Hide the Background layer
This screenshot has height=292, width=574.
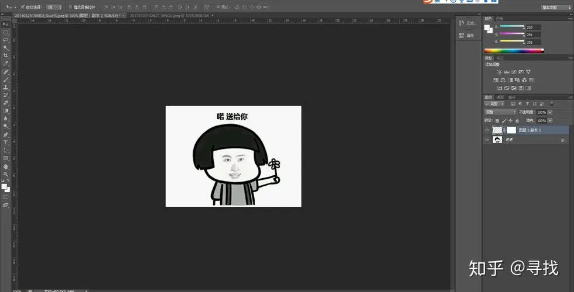click(x=487, y=140)
